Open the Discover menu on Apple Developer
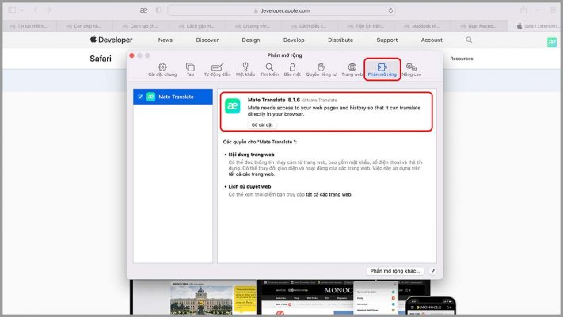Image resolution: width=563 pixels, height=317 pixels. pos(207,40)
